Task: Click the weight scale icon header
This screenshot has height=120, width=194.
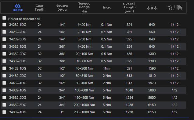Action: pos(152,8)
